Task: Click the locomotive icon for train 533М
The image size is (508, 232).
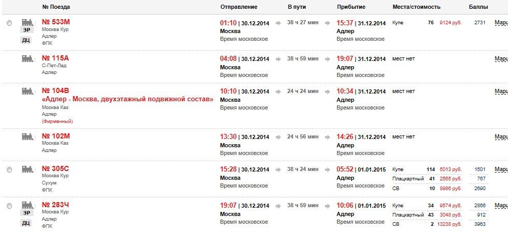Action: tap(27, 23)
